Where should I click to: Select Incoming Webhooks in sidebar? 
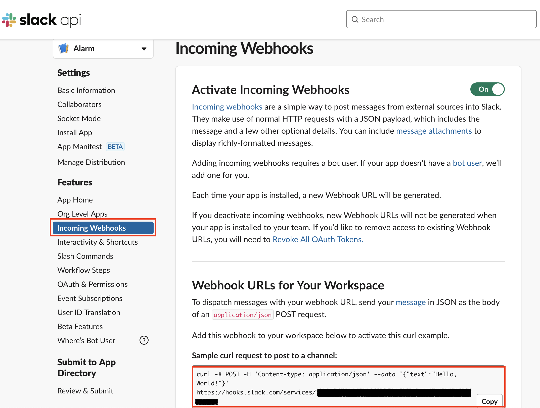103,228
